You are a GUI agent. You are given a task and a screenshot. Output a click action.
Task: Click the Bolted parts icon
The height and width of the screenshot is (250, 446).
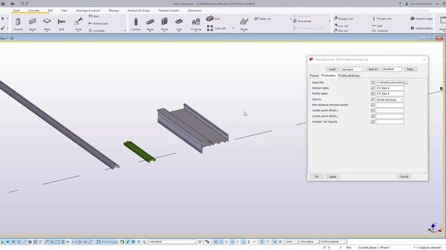point(91,24)
